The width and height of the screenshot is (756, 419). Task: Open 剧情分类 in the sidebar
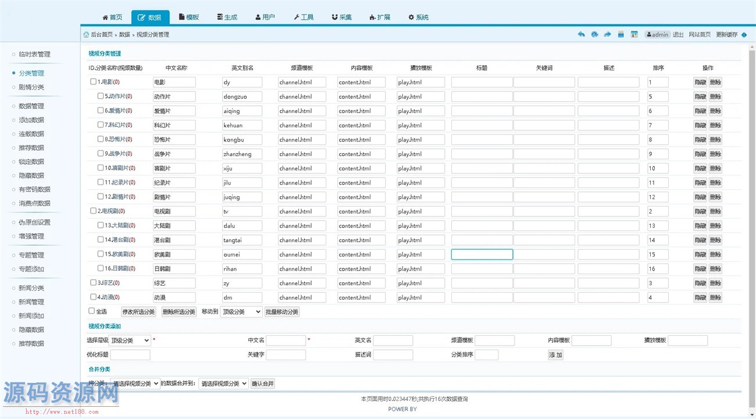click(x=31, y=87)
